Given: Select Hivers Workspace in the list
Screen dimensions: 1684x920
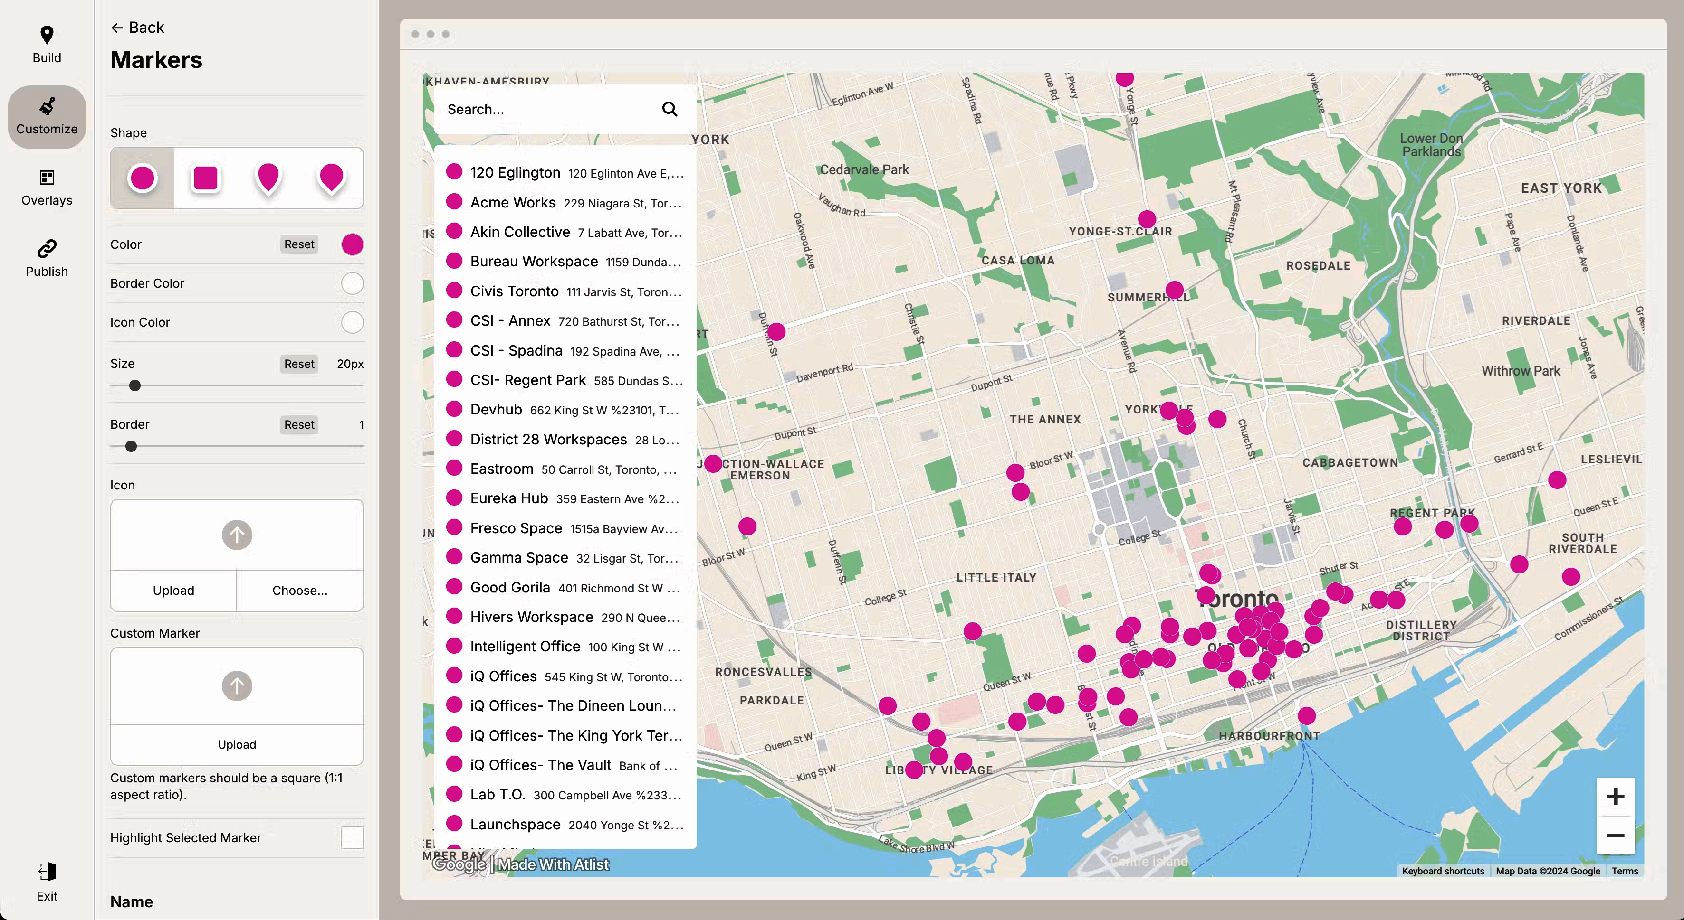Looking at the screenshot, I should (x=565, y=617).
